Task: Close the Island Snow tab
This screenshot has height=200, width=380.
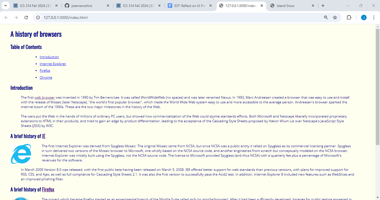Action: pos(313,6)
